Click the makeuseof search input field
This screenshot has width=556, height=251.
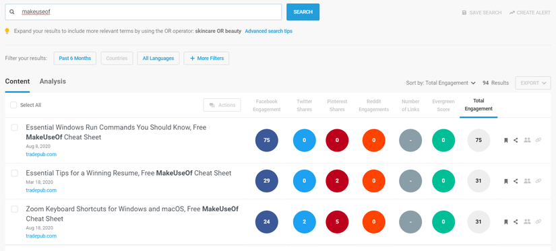coord(144,11)
